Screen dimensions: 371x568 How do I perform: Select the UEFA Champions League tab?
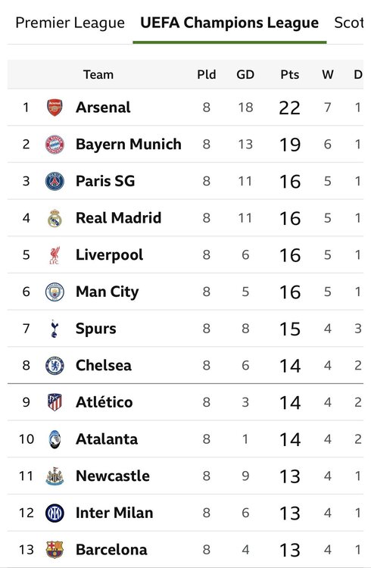[229, 23]
